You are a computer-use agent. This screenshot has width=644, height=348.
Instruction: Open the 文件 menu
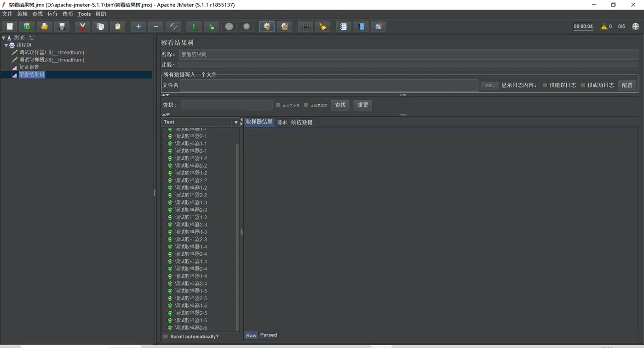[x=7, y=14]
